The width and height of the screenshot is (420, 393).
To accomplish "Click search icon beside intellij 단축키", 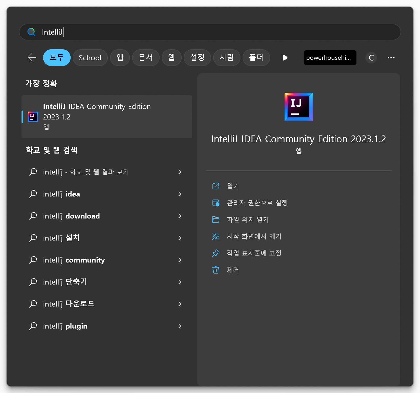I will pyautogui.click(x=33, y=282).
